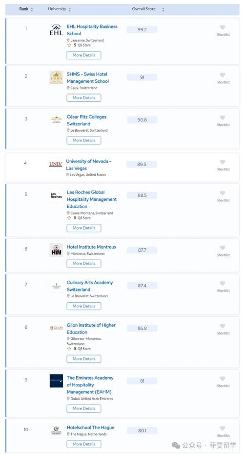
Task: Open Culinary Arts Academy Switzerland link
Action: (x=90, y=286)
